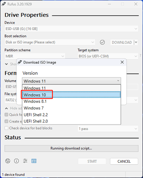Minimize the Rufus window
Screen dimensions: 143x178
(109, 4)
